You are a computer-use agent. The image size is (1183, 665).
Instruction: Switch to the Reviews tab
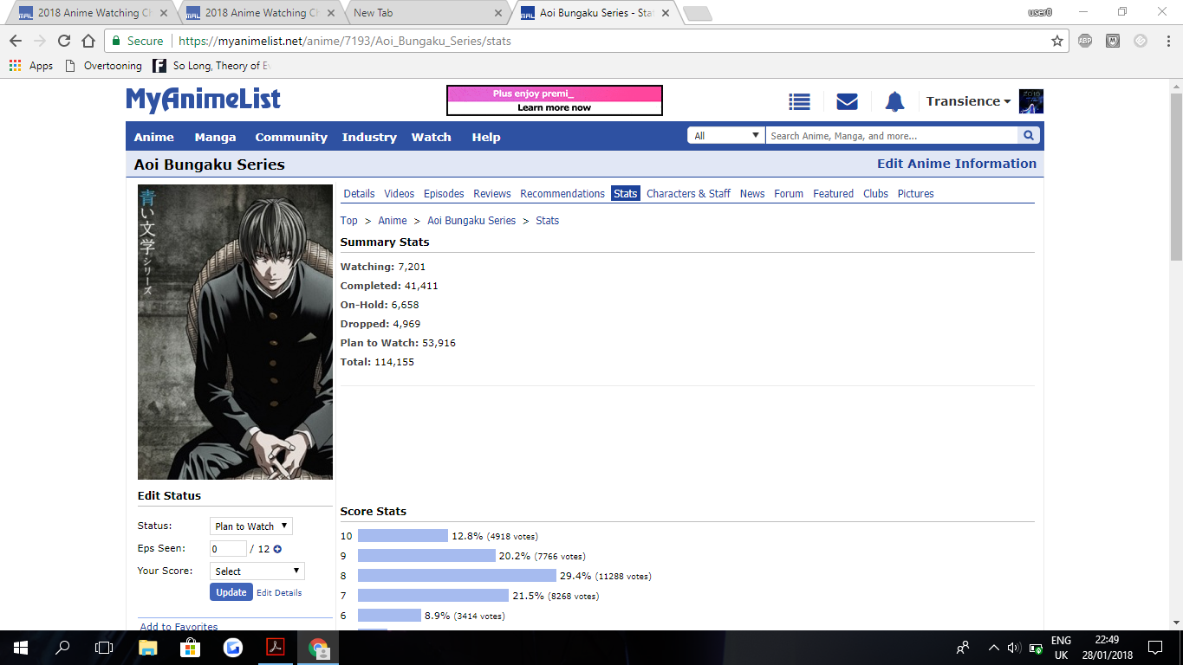492,194
